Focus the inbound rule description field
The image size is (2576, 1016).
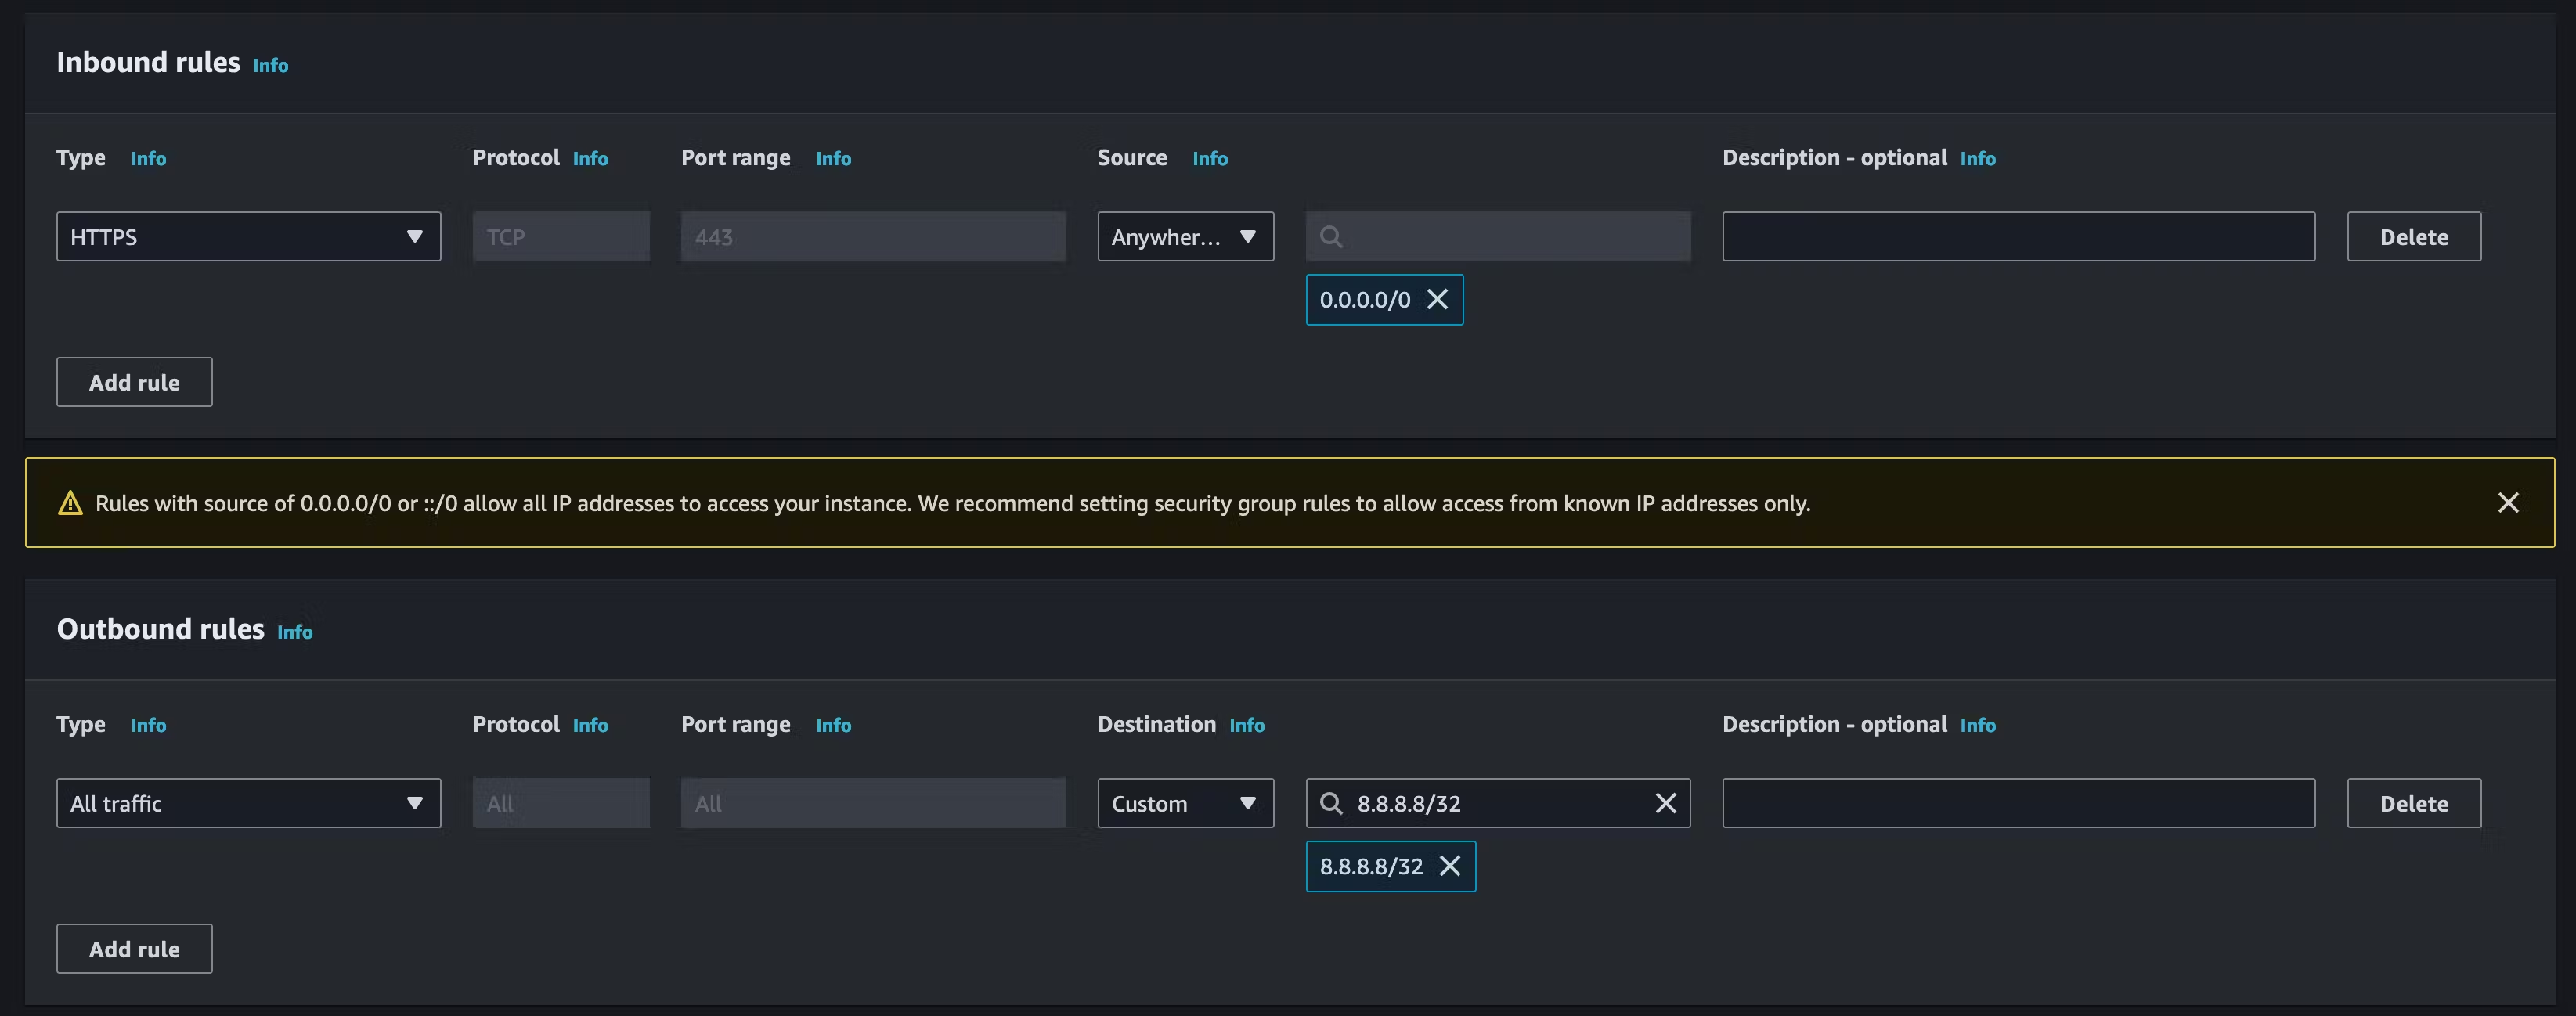click(2018, 236)
